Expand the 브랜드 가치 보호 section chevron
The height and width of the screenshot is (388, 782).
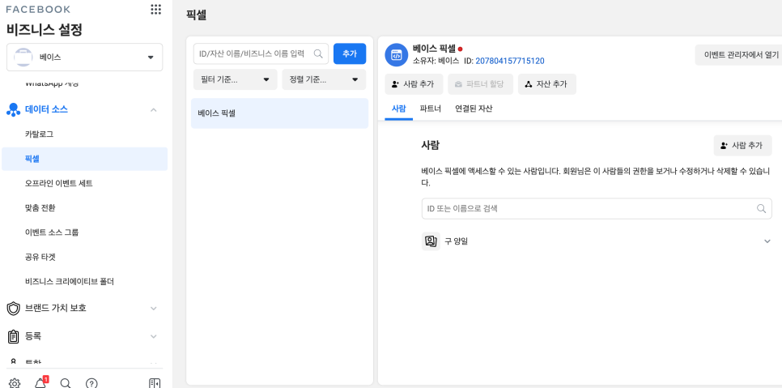pos(154,308)
